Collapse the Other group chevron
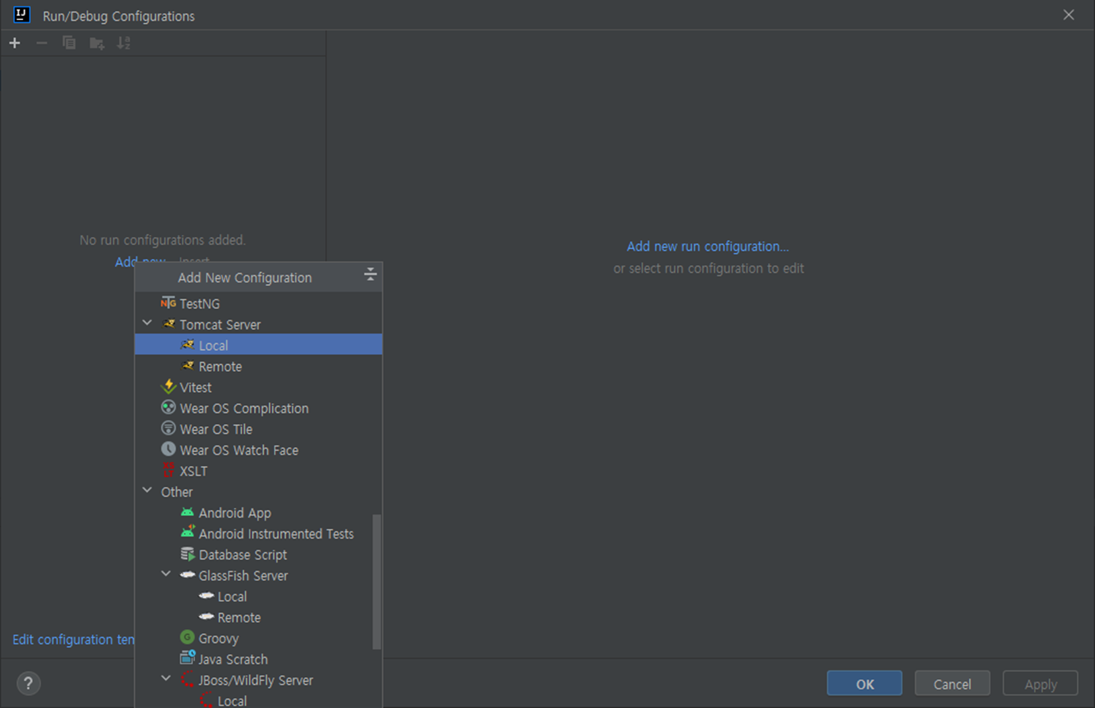 pos(147,491)
